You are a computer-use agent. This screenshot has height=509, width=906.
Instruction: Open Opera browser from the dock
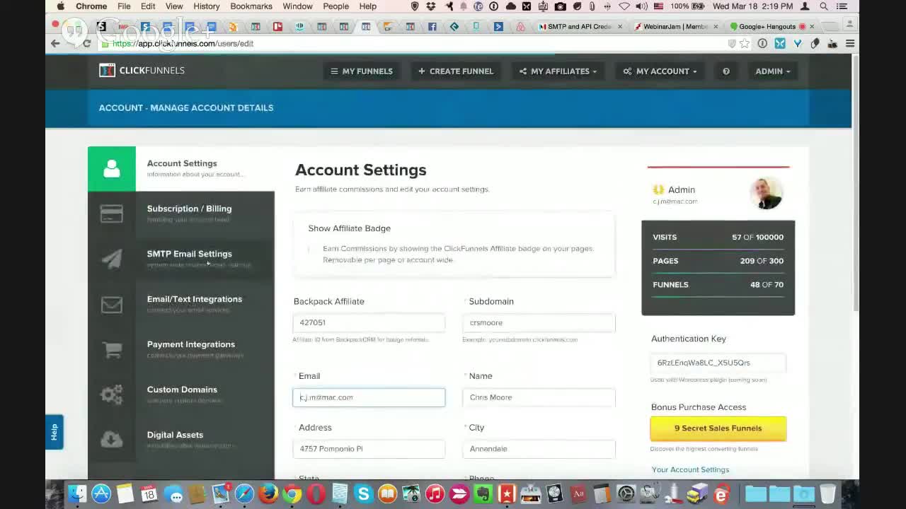(x=316, y=493)
